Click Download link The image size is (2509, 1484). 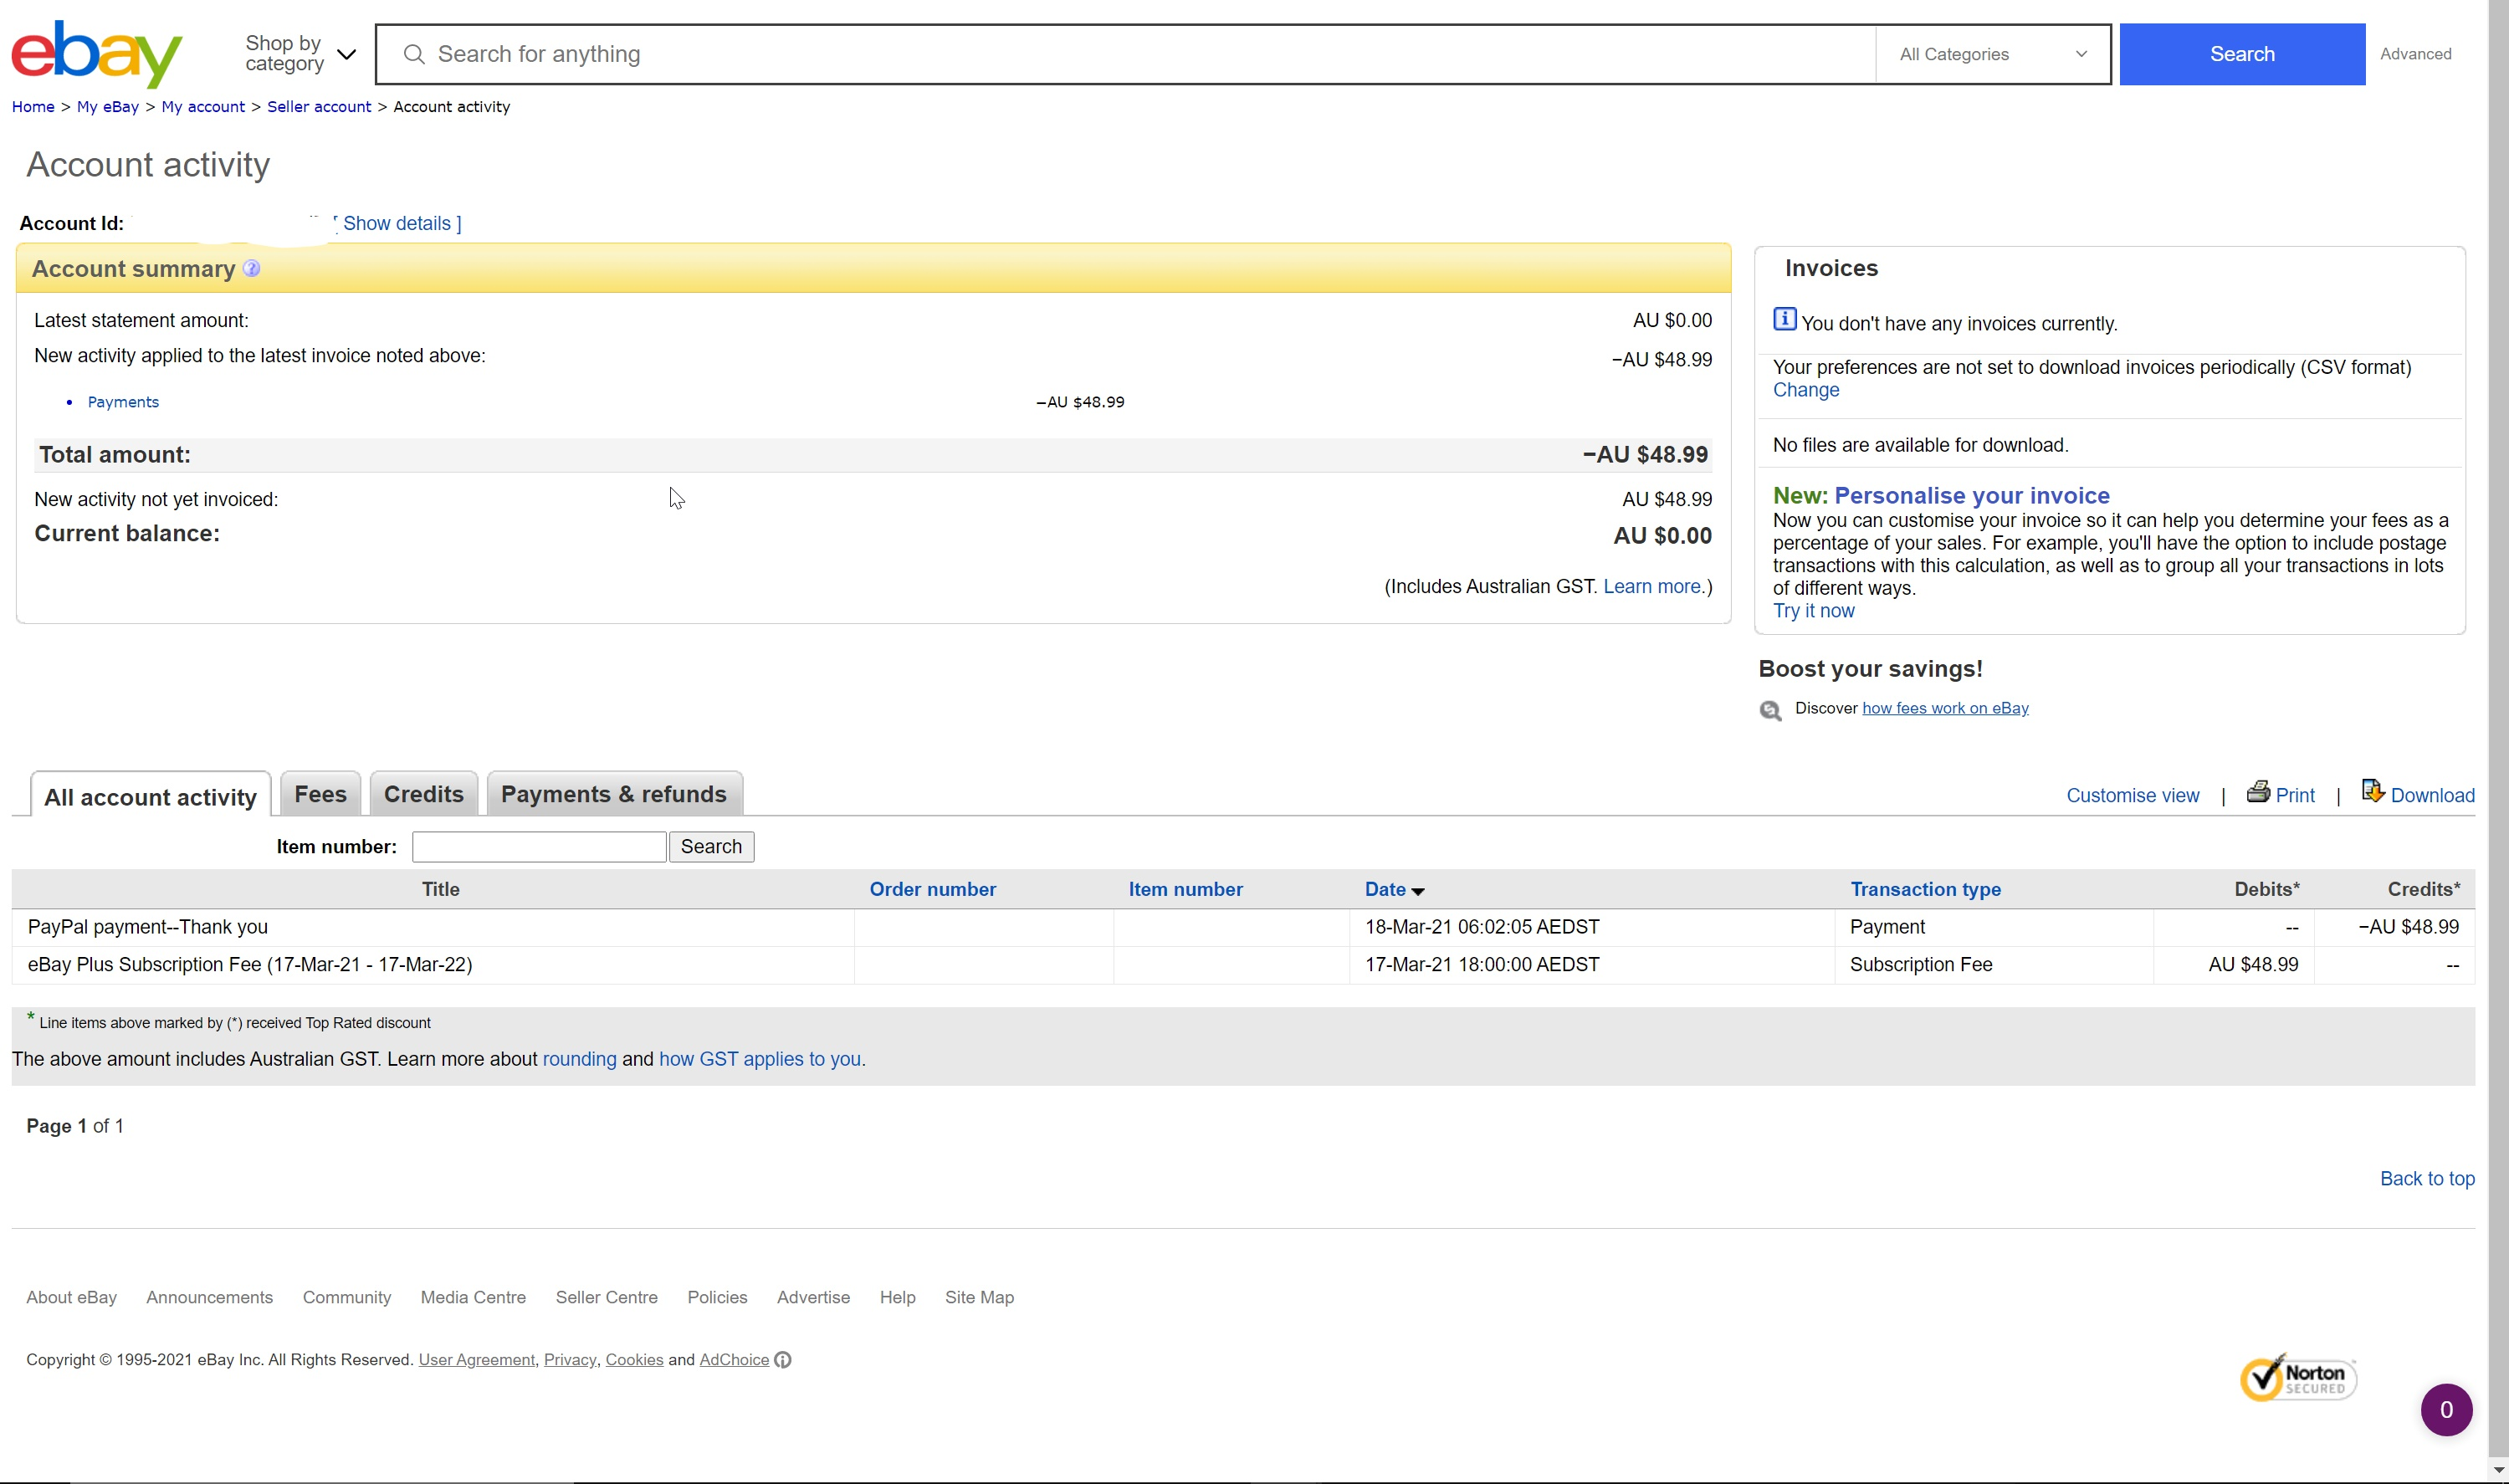2432,796
